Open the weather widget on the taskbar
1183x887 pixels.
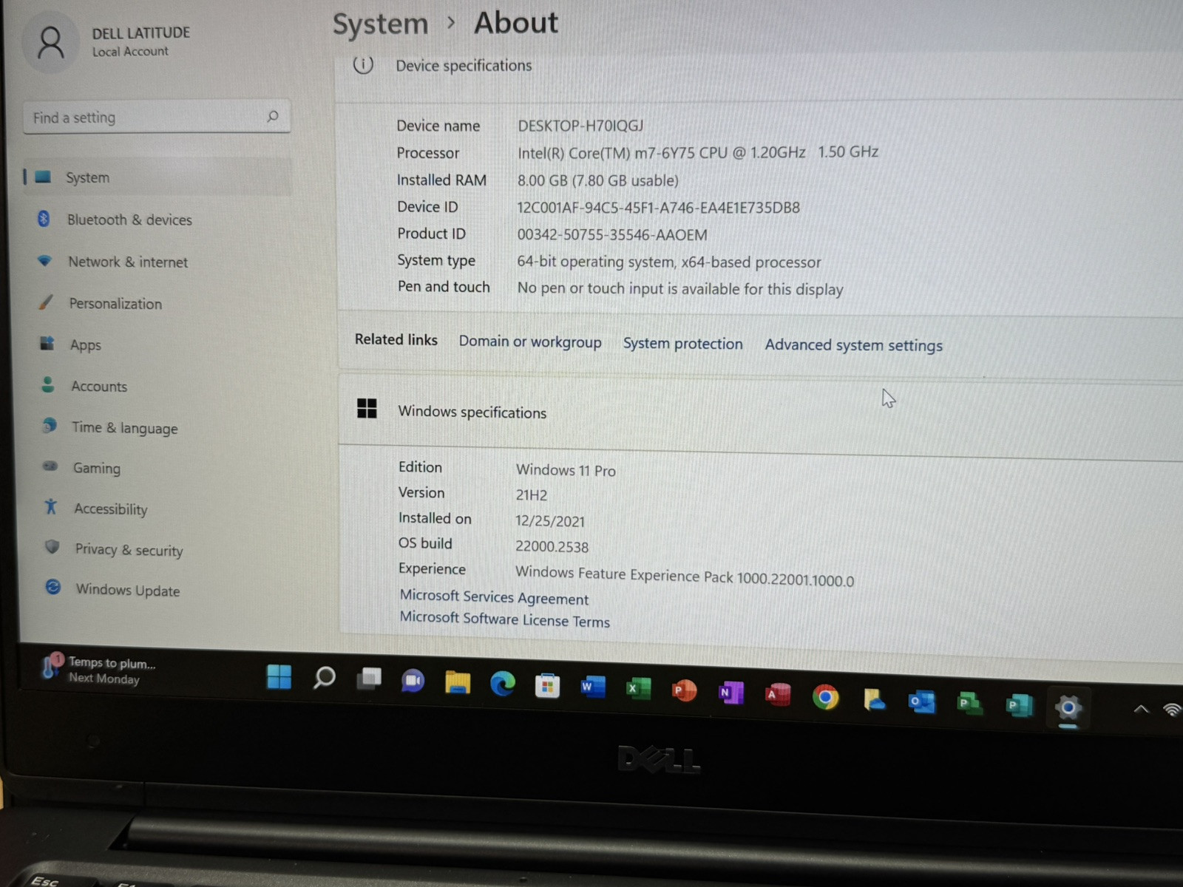[x=99, y=670]
